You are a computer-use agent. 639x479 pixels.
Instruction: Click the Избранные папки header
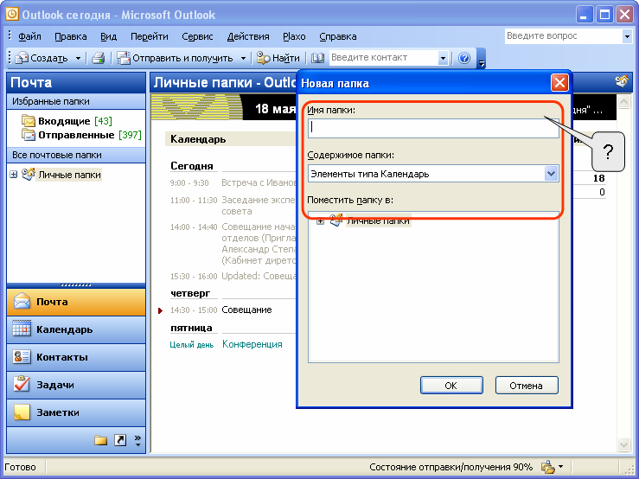[76, 101]
